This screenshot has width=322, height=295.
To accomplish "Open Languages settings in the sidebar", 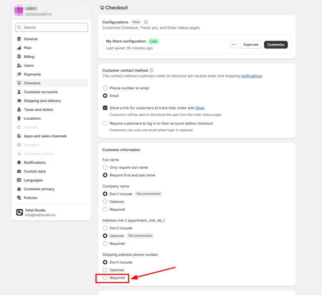I will pos(33,180).
